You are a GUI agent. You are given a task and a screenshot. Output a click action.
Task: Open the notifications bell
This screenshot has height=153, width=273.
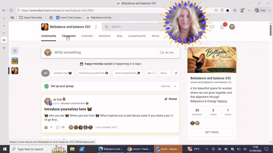[222, 27]
